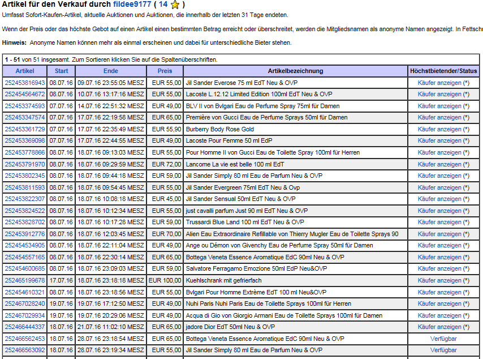
Task: Sort table by Start column
Action: [x=61, y=71]
